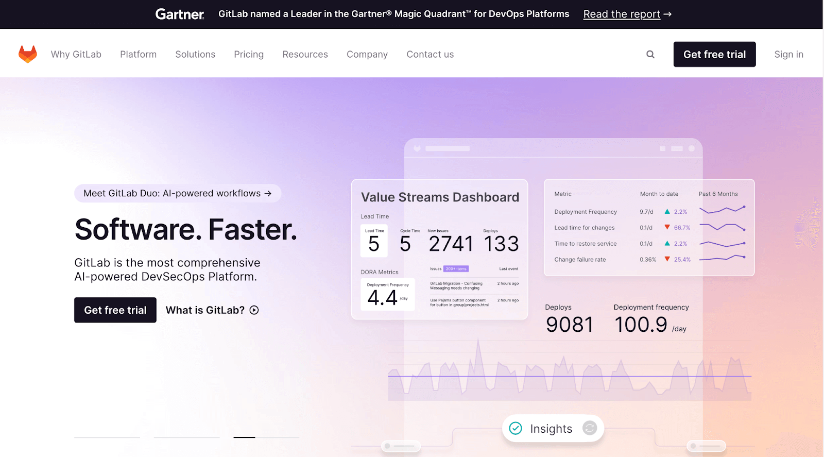Click the Insights pill
Image resolution: width=824 pixels, height=457 pixels.
pos(553,428)
